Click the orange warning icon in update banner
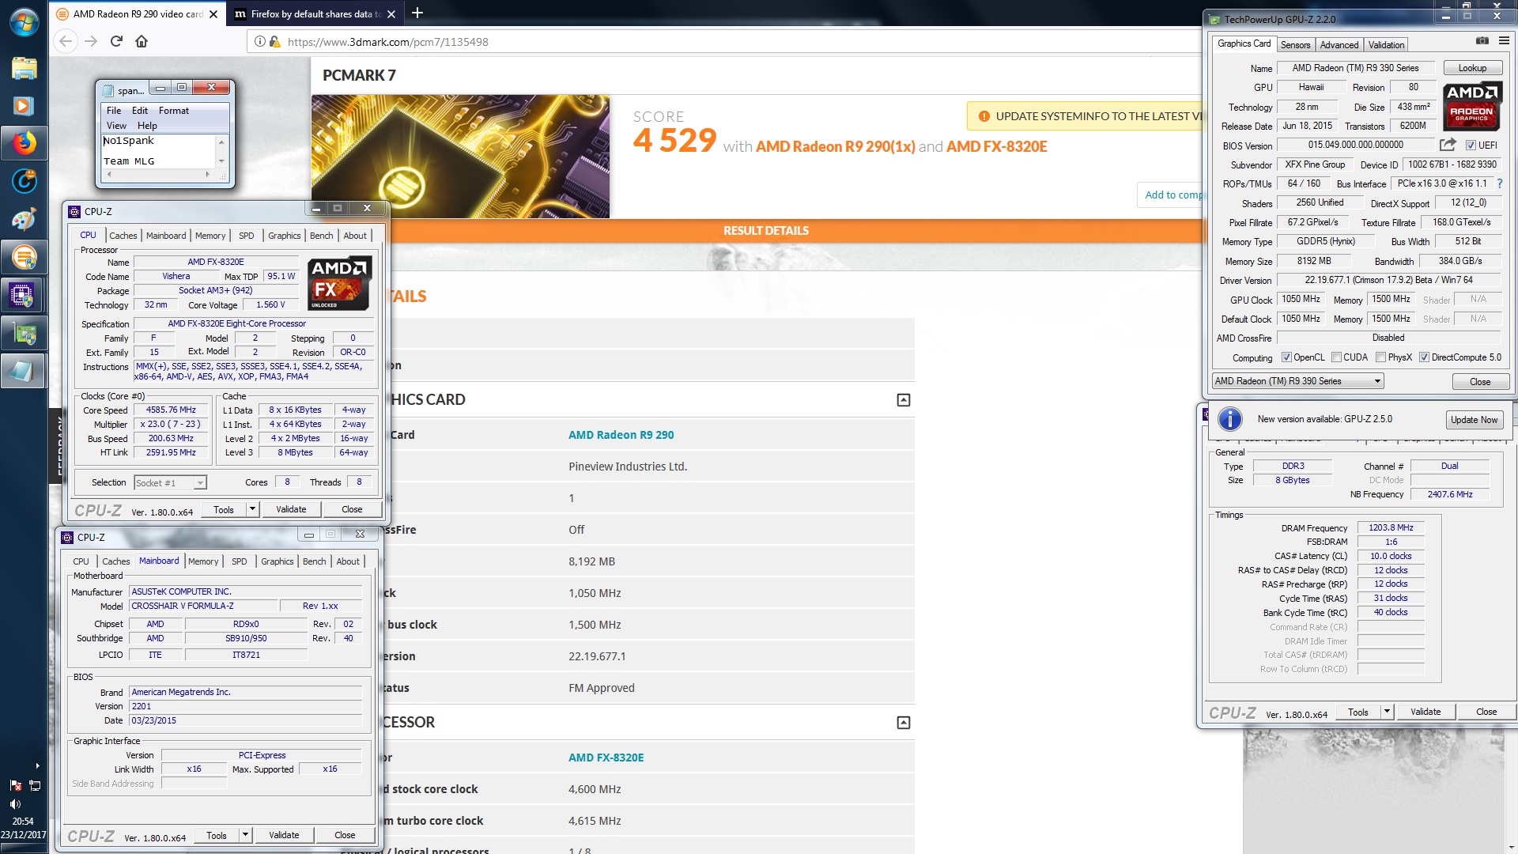The image size is (1518, 854). pyautogui.click(x=984, y=116)
